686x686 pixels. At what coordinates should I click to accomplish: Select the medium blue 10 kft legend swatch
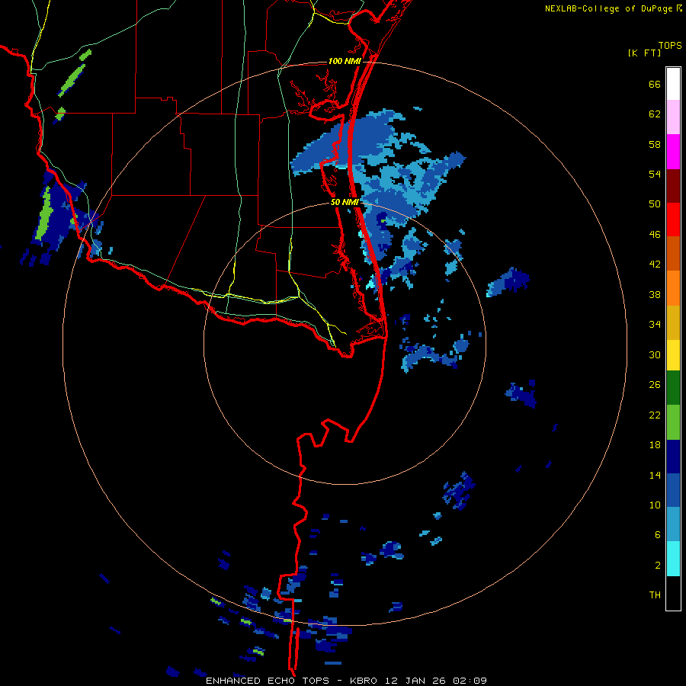tap(673, 490)
